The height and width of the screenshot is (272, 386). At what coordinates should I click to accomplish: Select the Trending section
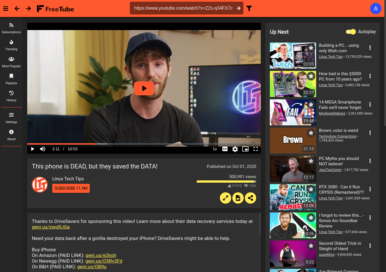point(11,45)
